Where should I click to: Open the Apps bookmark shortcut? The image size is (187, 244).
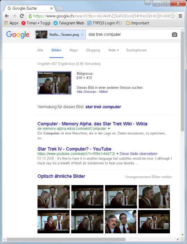point(11,23)
